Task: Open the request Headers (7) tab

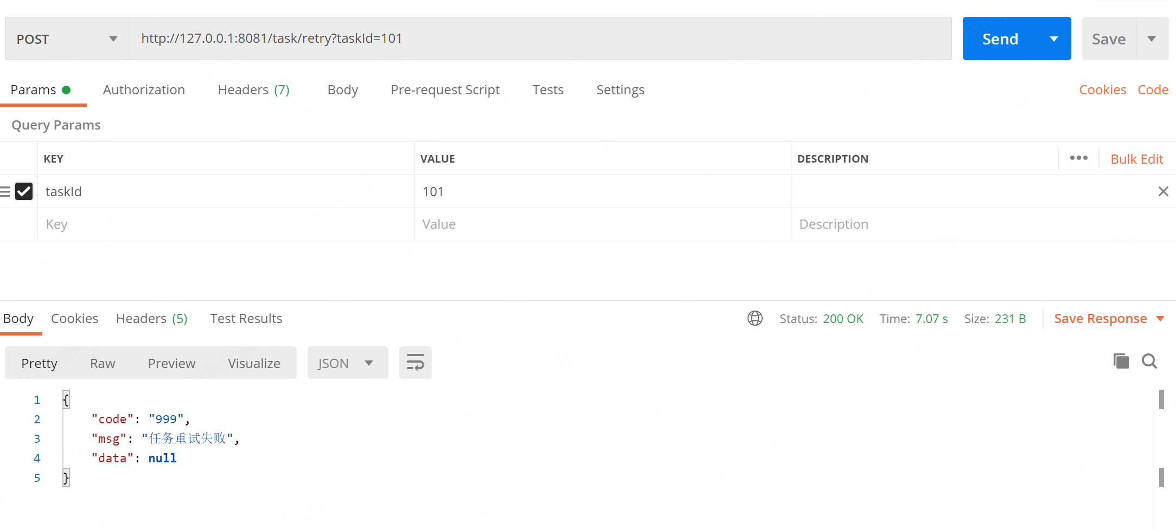Action: click(x=253, y=90)
